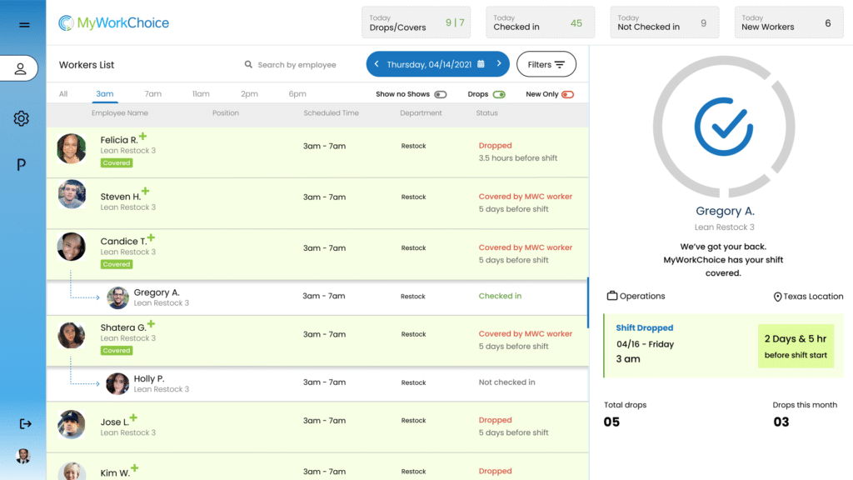
Task: Click the Department column header
Action: click(x=421, y=113)
